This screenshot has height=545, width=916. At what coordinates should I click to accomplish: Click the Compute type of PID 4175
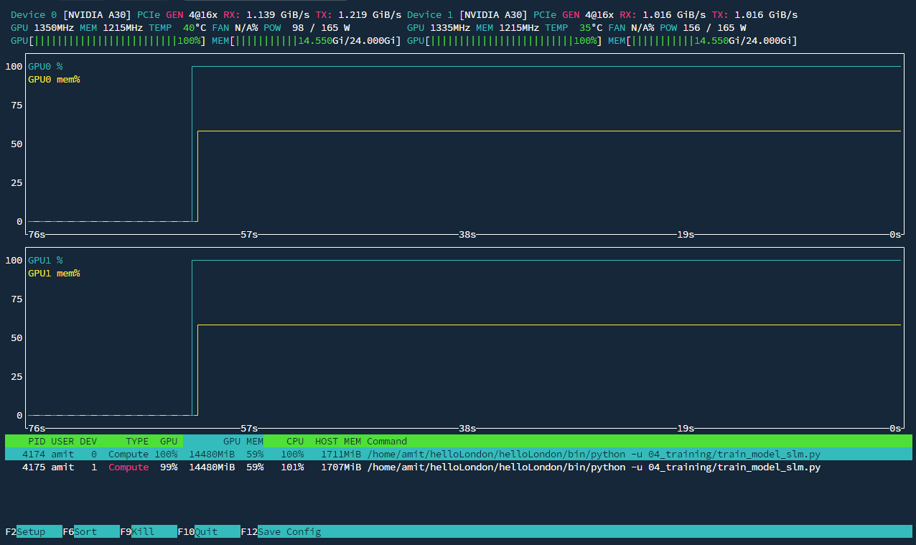point(128,467)
